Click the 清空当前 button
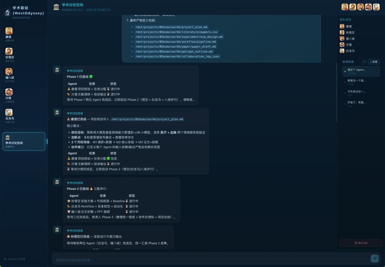Image resolution: width=385 pixels, height=267 pixels. coord(361,243)
